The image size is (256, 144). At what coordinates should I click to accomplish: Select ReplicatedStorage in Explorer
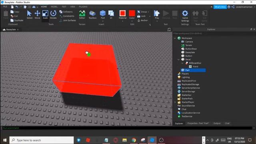click(x=188, y=84)
